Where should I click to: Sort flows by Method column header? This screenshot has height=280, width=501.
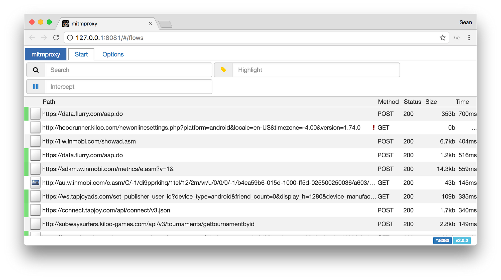coord(388,102)
